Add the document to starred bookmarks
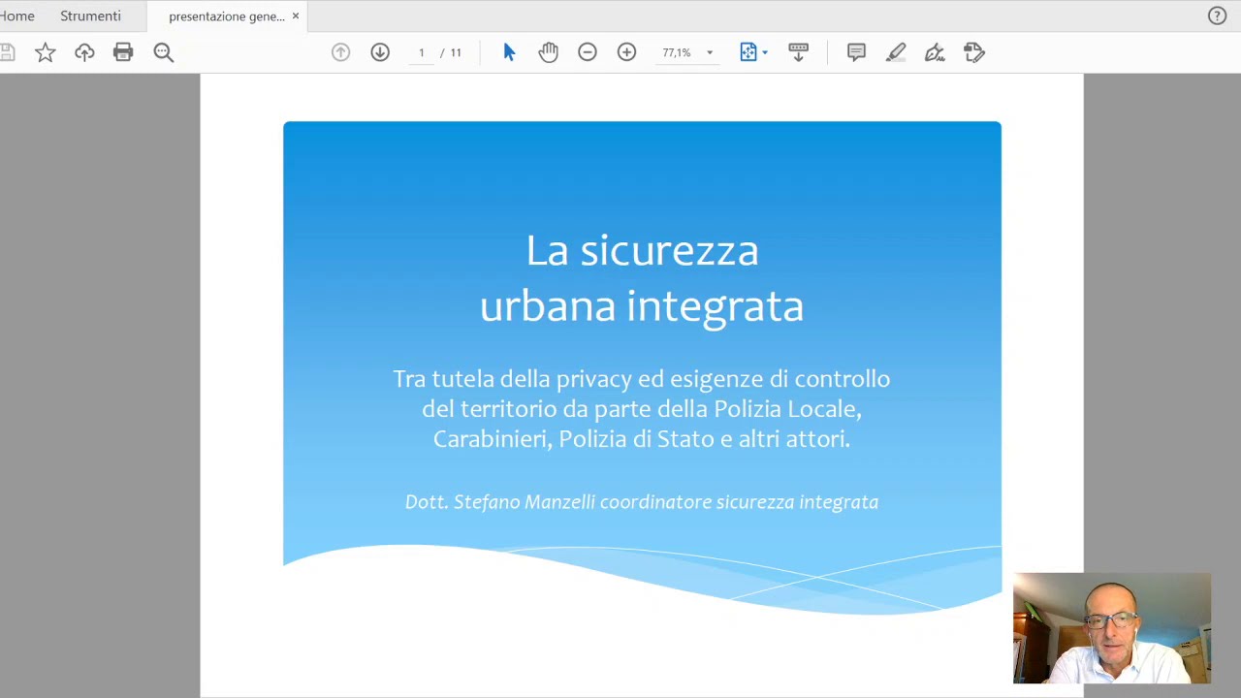The height and width of the screenshot is (698, 1241). [x=46, y=52]
